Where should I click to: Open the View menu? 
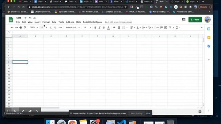[30, 22]
